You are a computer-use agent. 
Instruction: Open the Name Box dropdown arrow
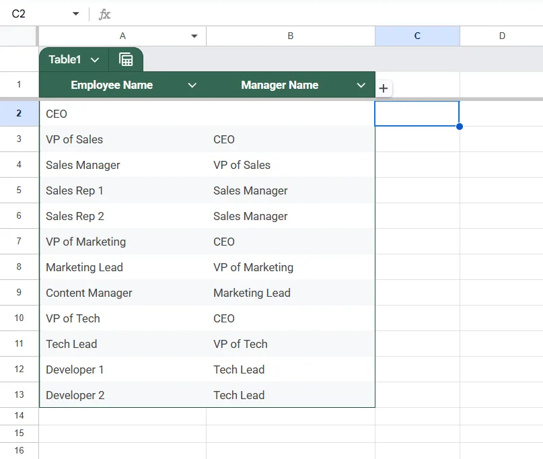pos(75,14)
